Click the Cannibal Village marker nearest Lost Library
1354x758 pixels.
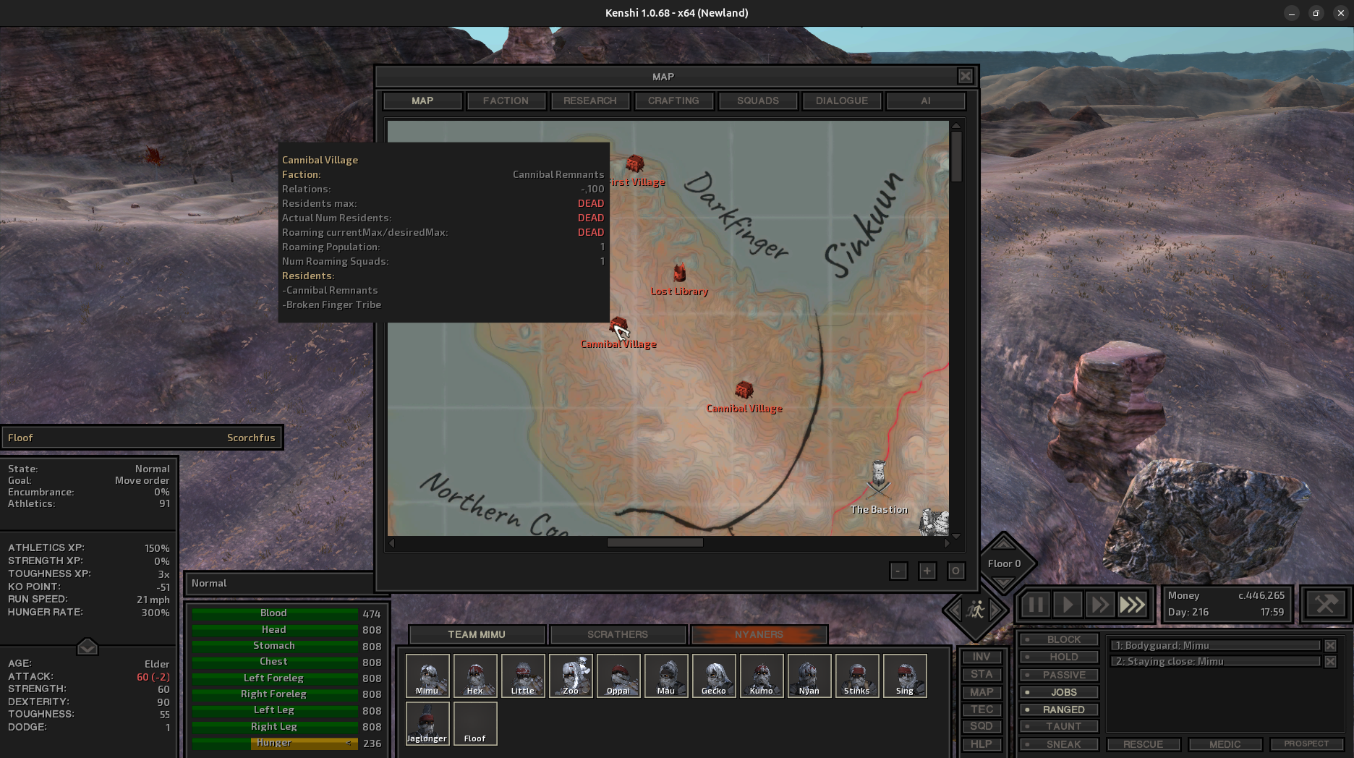tap(618, 326)
